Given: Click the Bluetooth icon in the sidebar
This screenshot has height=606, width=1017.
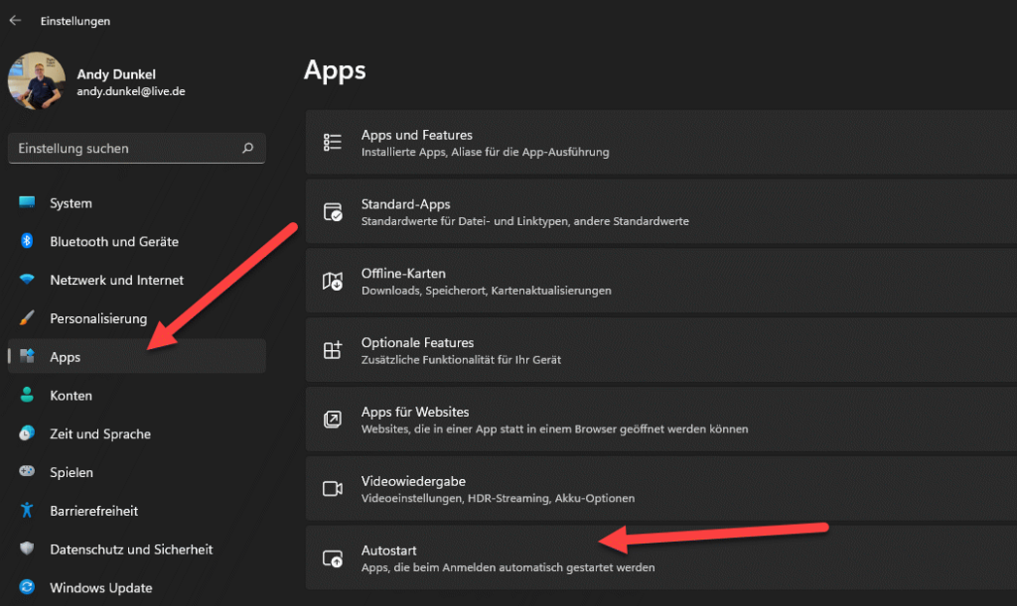Looking at the screenshot, I should point(27,241).
